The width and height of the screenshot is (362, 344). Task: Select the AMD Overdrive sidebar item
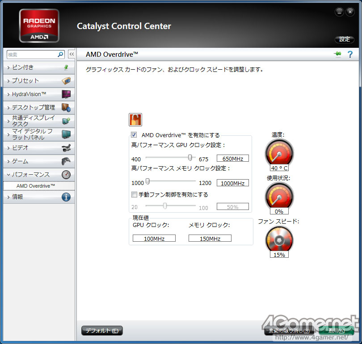click(x=39, y=186)
